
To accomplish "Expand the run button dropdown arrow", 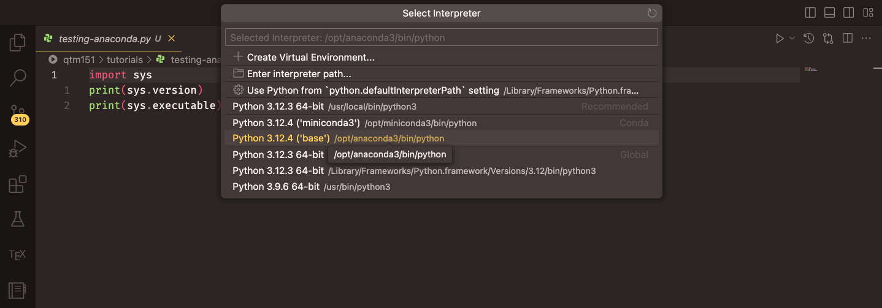I will (792, 39).
